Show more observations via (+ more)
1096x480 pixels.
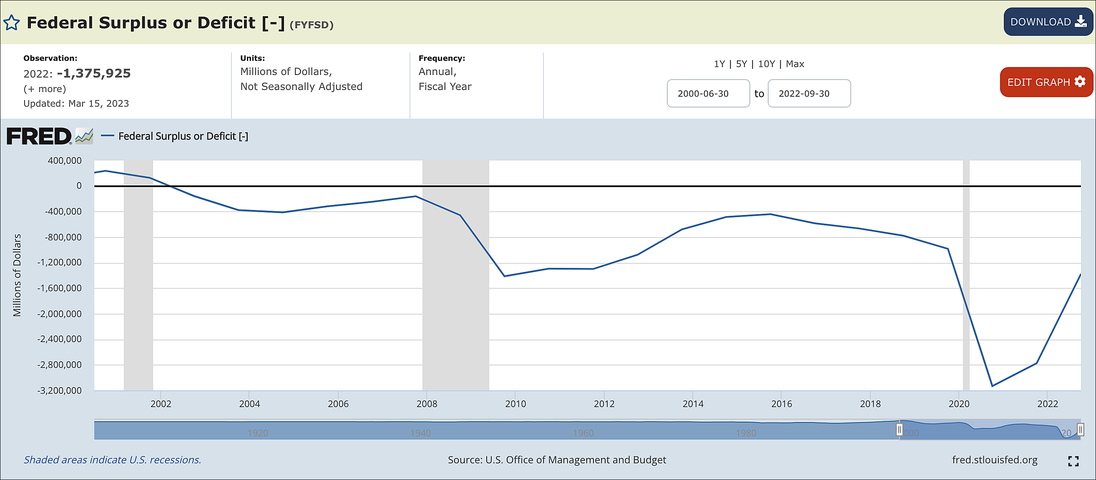[45, 89]
